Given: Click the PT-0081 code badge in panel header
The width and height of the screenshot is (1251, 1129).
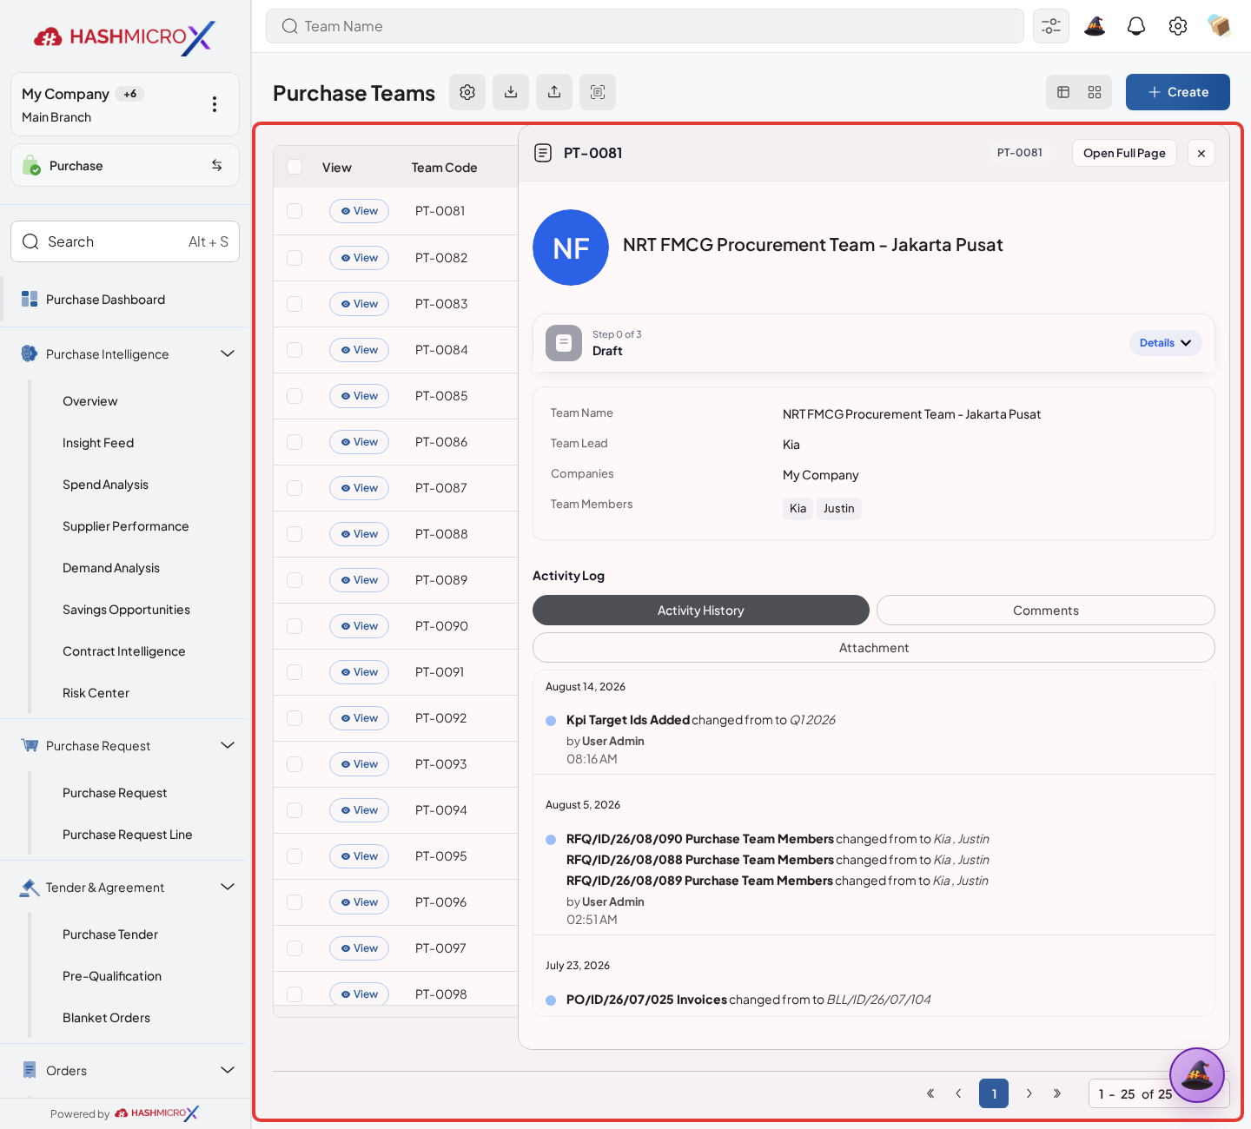Looking at the screenshot, I should pyautogui.click(x=1020, y=153).
